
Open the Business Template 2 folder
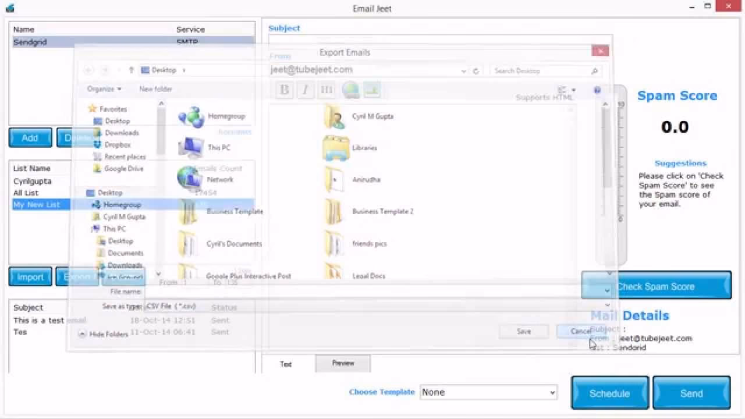click(x=335, y=211)
